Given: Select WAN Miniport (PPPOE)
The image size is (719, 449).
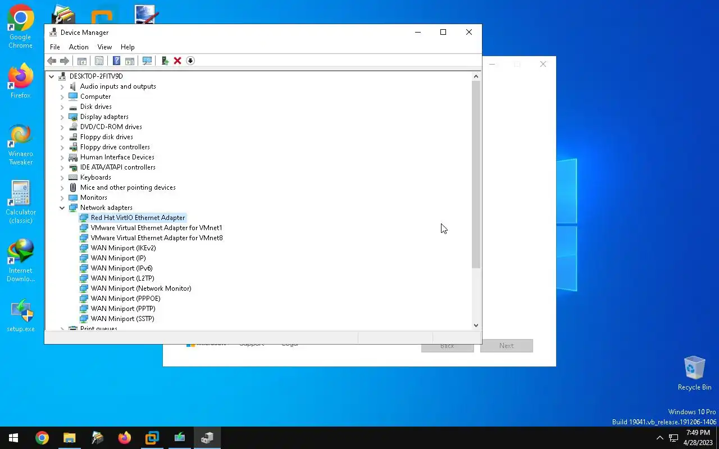Looking at the screenshot, I should click(125, 299).
